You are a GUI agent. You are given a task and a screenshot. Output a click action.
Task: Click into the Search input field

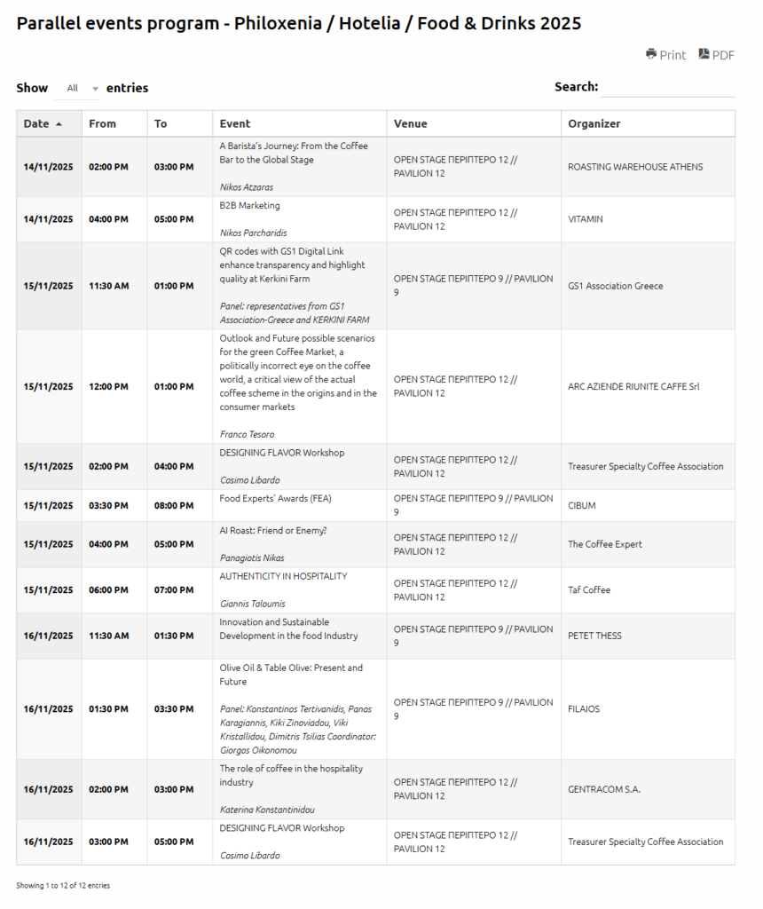pos(668,87)
